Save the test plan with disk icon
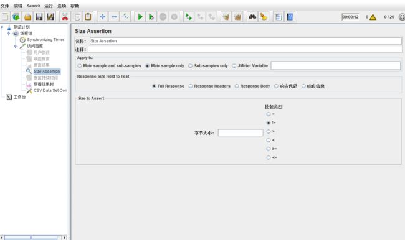 coord(39,17)
